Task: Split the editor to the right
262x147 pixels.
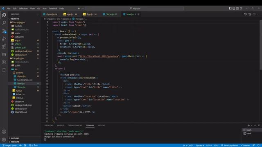Action: pyautogui.click(x=254, y=14)
